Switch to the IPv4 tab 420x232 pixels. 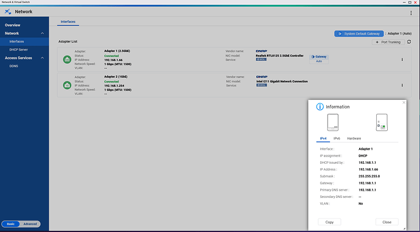(x=323, y=138)
